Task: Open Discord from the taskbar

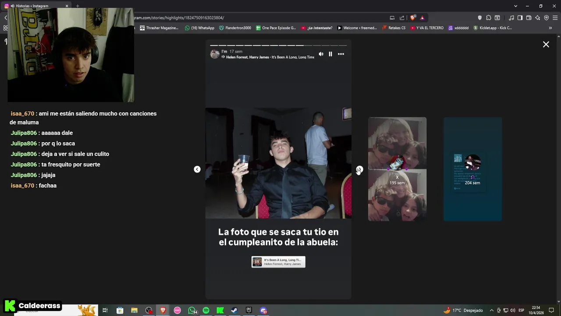Action: [x=263, y=310]
